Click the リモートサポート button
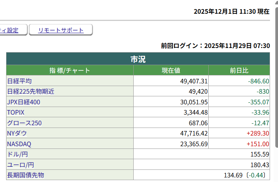This screenshot has height=182, width=278. point(61,30)
